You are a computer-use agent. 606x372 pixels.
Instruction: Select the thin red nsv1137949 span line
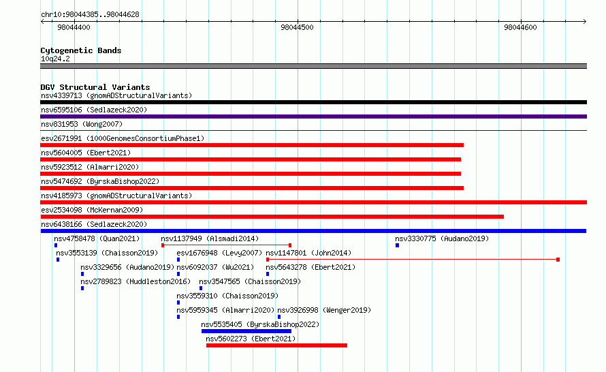(226, 245)
